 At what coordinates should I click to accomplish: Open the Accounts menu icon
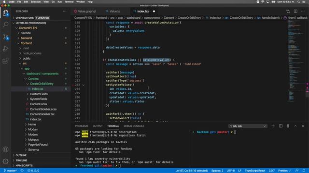pos(5,149)
